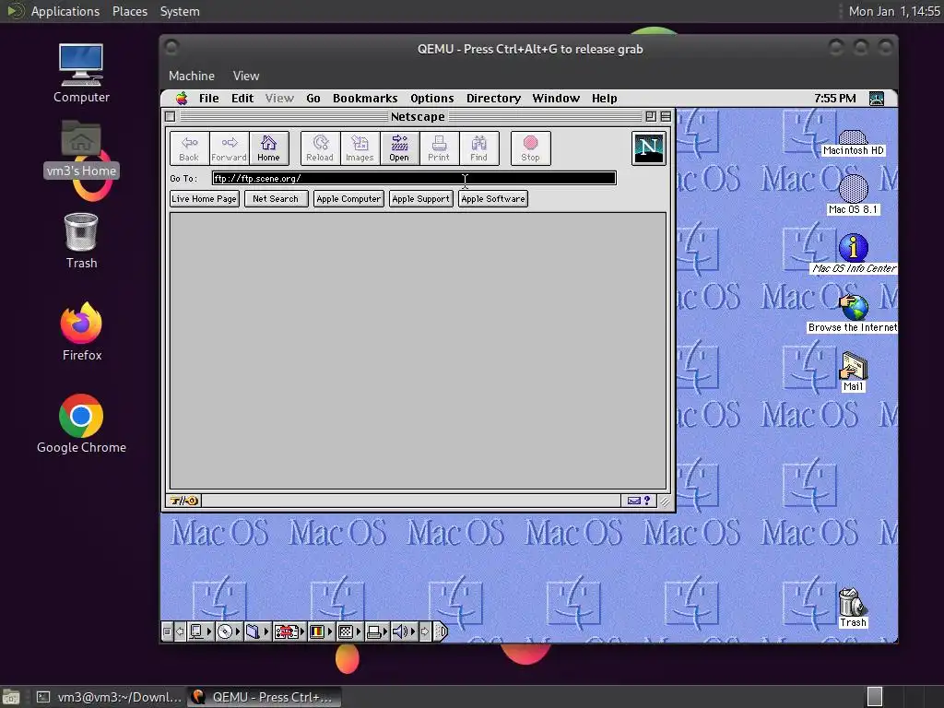The image size is (944, 708).
Task: Select the Firefox desktop icon
Action: coord(81,332)
